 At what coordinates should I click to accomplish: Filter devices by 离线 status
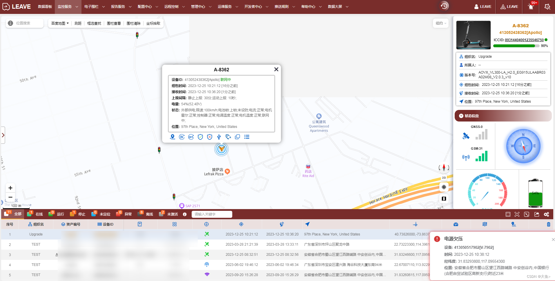145,214
